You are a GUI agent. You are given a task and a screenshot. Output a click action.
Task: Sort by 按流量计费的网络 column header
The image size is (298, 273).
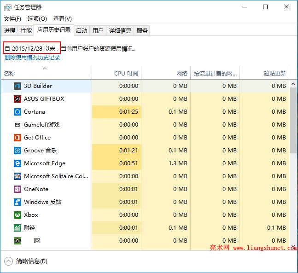tap(215, 73)
